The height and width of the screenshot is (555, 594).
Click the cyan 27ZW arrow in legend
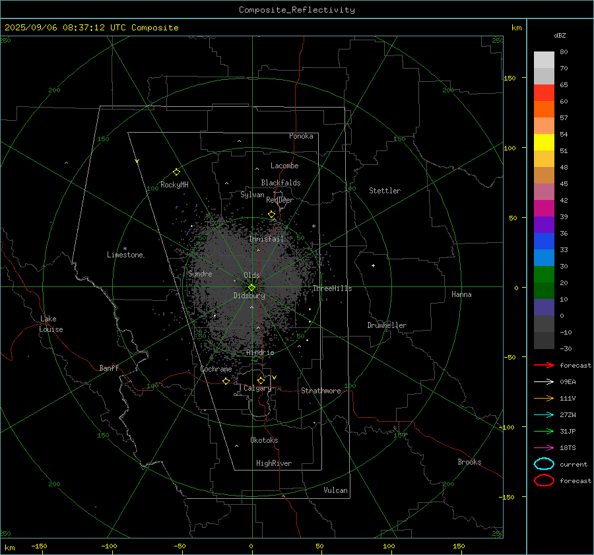[x=544, y=415]
